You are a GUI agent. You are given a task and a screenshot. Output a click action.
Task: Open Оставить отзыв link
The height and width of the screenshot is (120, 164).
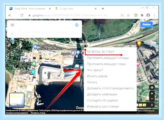pos(38,113)
